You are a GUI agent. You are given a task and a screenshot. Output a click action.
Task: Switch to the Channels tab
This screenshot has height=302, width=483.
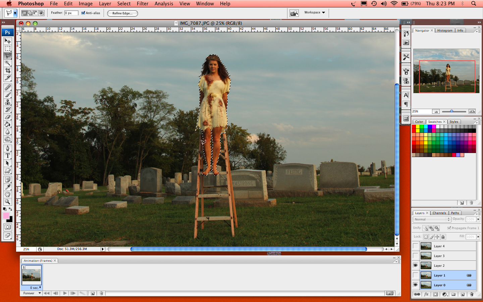[x=439, y=213]
